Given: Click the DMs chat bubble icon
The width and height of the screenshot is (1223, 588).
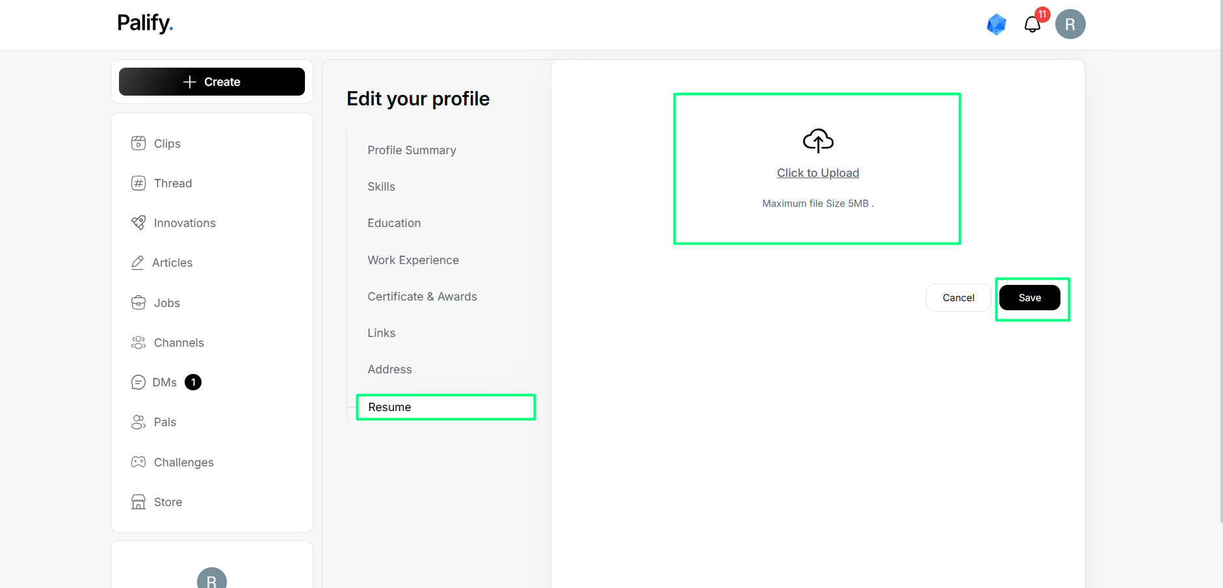Looking at the screenshot, I should point(138,382).
